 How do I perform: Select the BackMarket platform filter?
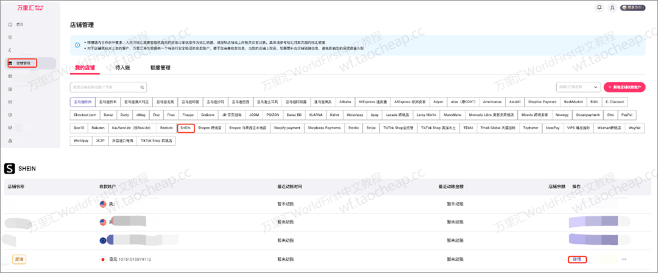[573, 102]
